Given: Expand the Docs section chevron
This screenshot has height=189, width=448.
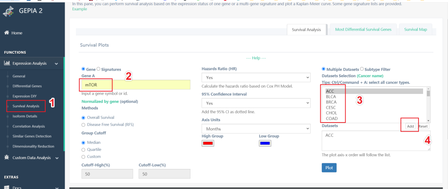Looking at the screenshot, I should click(56, 188).
